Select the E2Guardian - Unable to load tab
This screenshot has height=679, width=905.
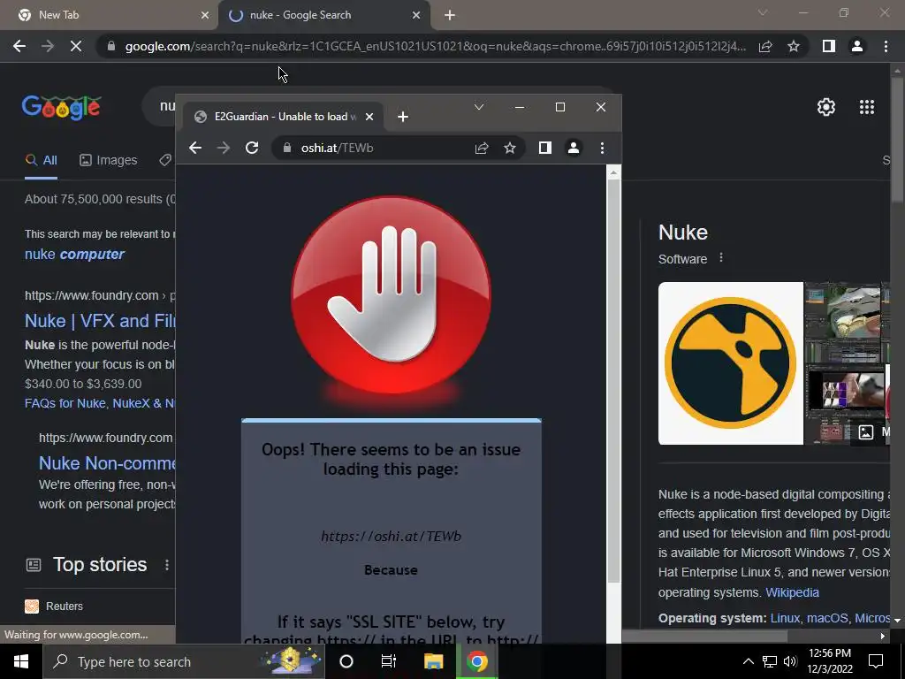point(283,117)
